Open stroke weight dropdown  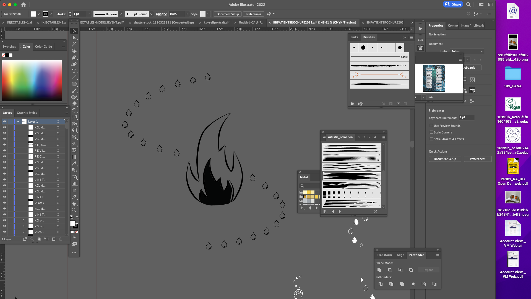tap(89, 14)
